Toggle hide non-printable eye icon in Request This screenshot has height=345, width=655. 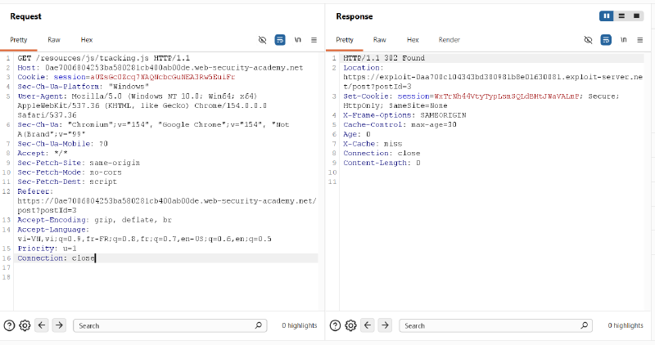coord(262,40)
